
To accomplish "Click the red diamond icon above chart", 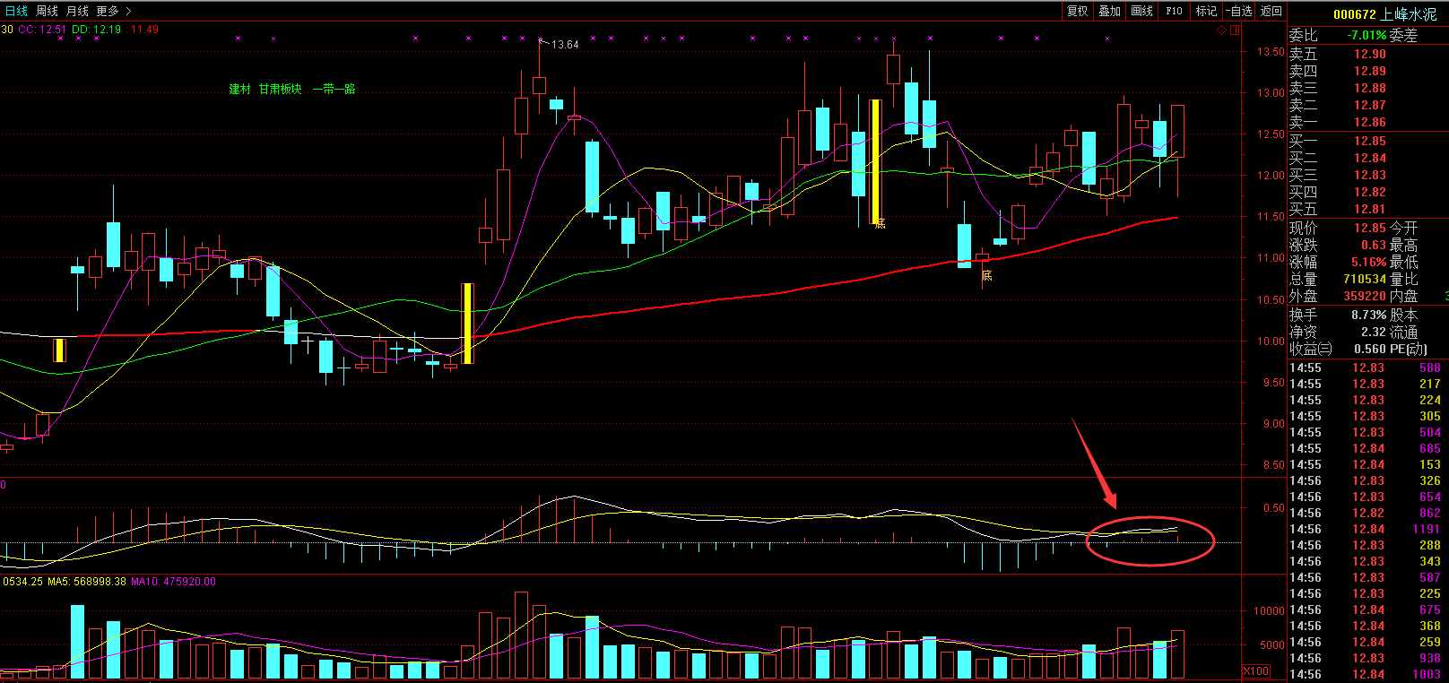I will [1221, 30].
